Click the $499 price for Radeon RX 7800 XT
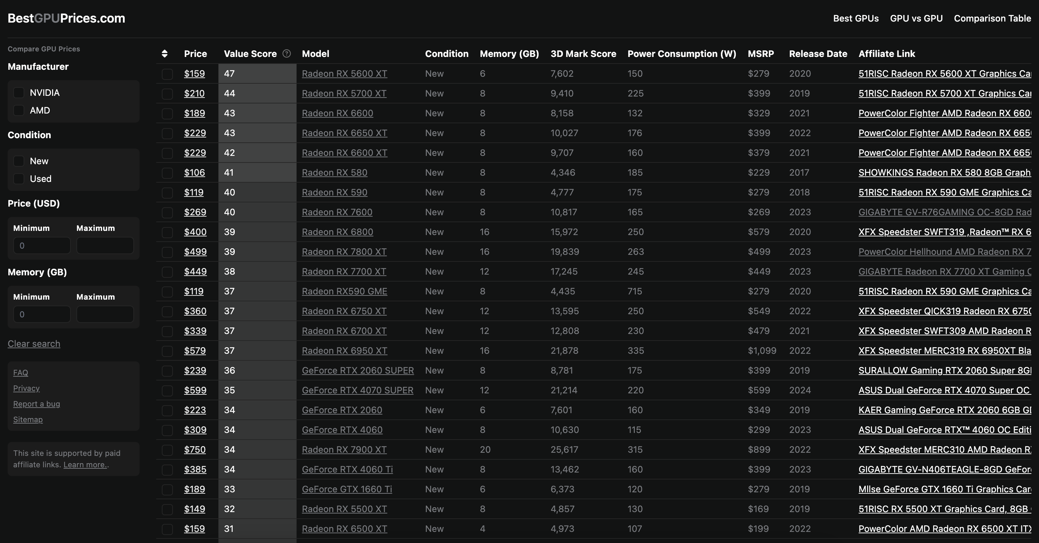 point(195,252)
